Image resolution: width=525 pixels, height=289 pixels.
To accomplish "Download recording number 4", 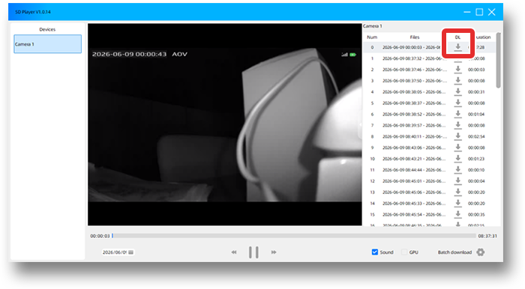I will [457, 92].
